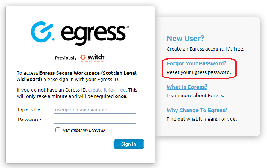267x168 pixels.
Task: Click the 'Egress ID:' field label
Action: click(x=29, y=110)
